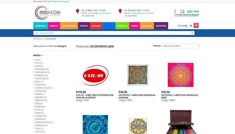The width and height of the screenshot is (235, 134).
Task: Open the ESCOLAR category tab
Action: click(x=96, y=26)
